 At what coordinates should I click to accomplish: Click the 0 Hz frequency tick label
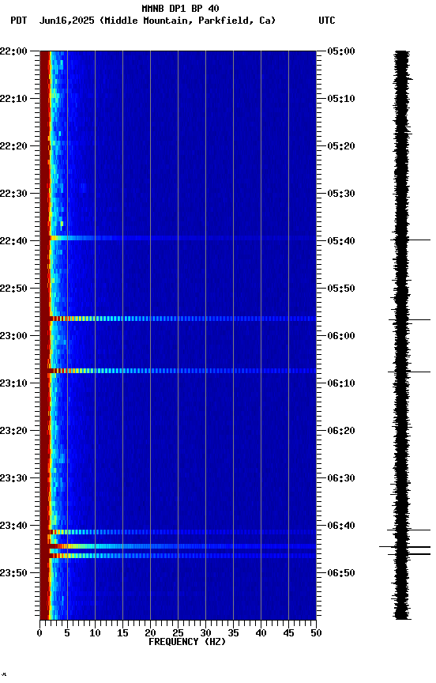point(39,633)
